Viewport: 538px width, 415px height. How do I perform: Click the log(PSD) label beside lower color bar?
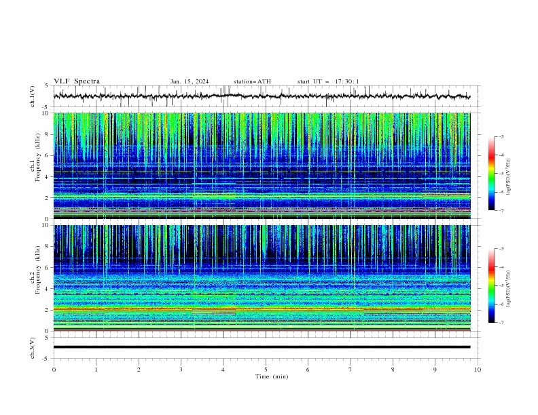509,289
